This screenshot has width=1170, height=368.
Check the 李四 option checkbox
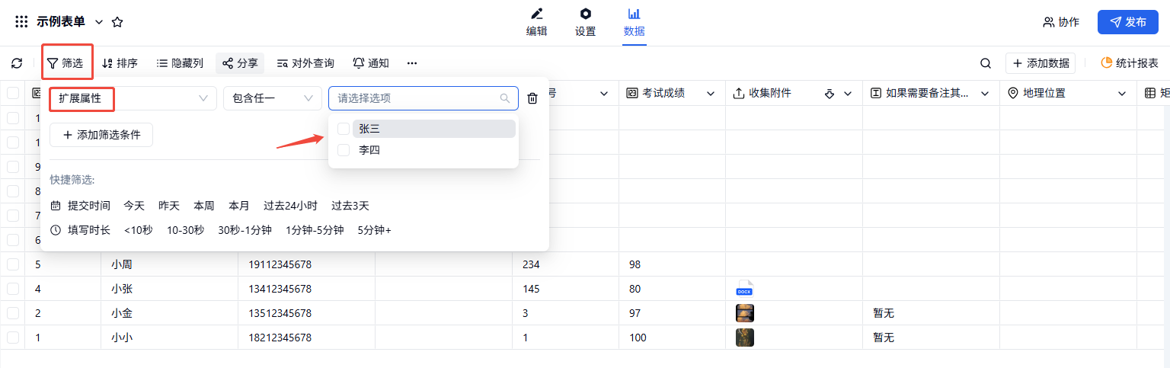pyautogui.click(x=344, y=150)
